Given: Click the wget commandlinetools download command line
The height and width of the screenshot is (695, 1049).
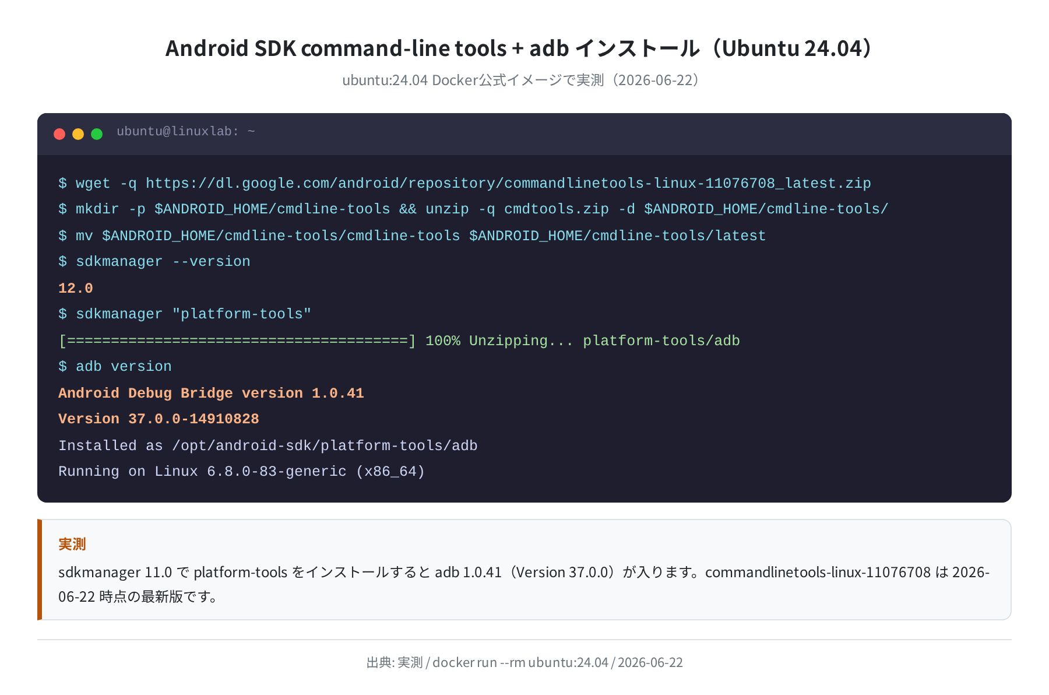Looking at the screenshot, I should coord(464,183).
